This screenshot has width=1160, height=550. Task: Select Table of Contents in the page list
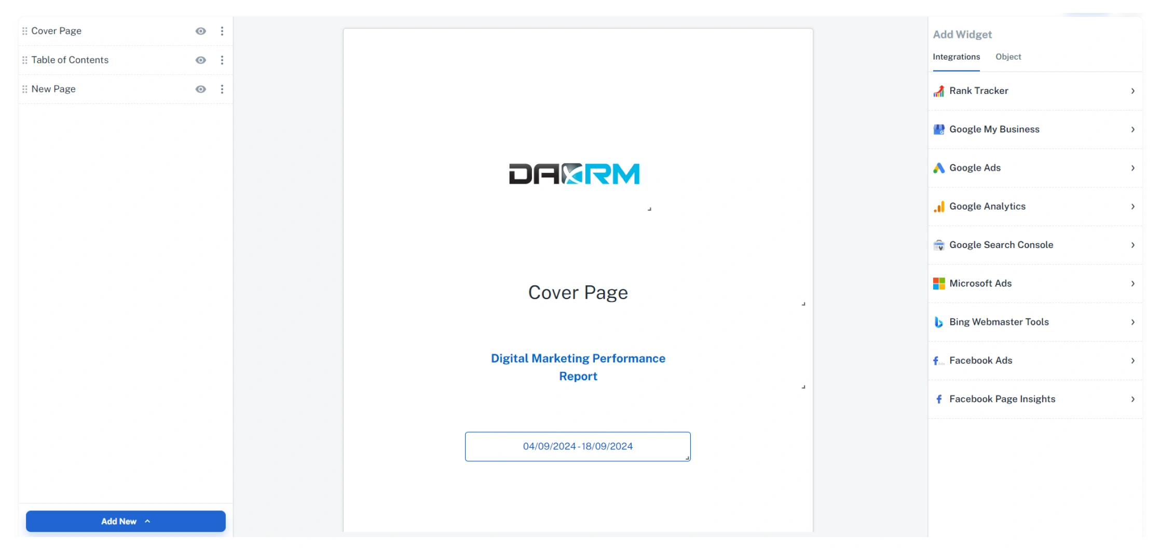tap(70, 60)
